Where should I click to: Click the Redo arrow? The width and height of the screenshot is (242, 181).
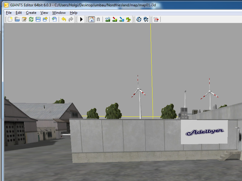tap(71, 19)
